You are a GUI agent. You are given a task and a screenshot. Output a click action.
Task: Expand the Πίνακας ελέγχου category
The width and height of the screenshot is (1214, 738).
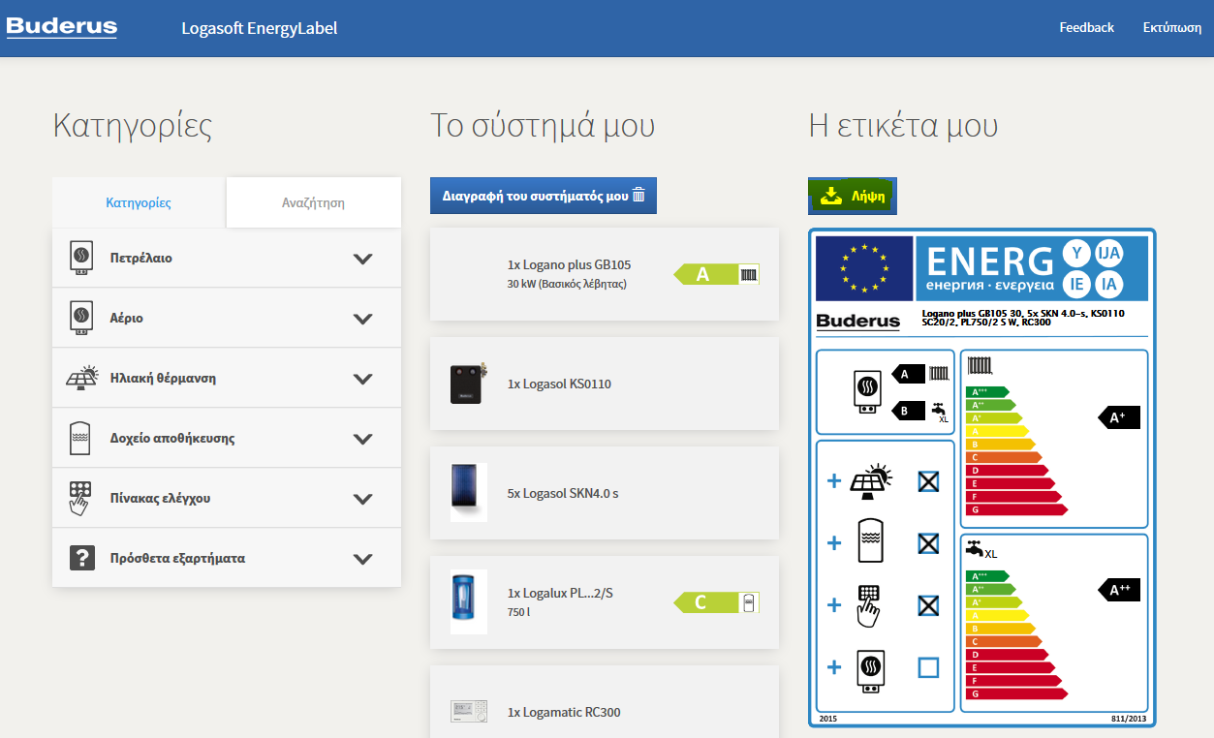point(363,499)
